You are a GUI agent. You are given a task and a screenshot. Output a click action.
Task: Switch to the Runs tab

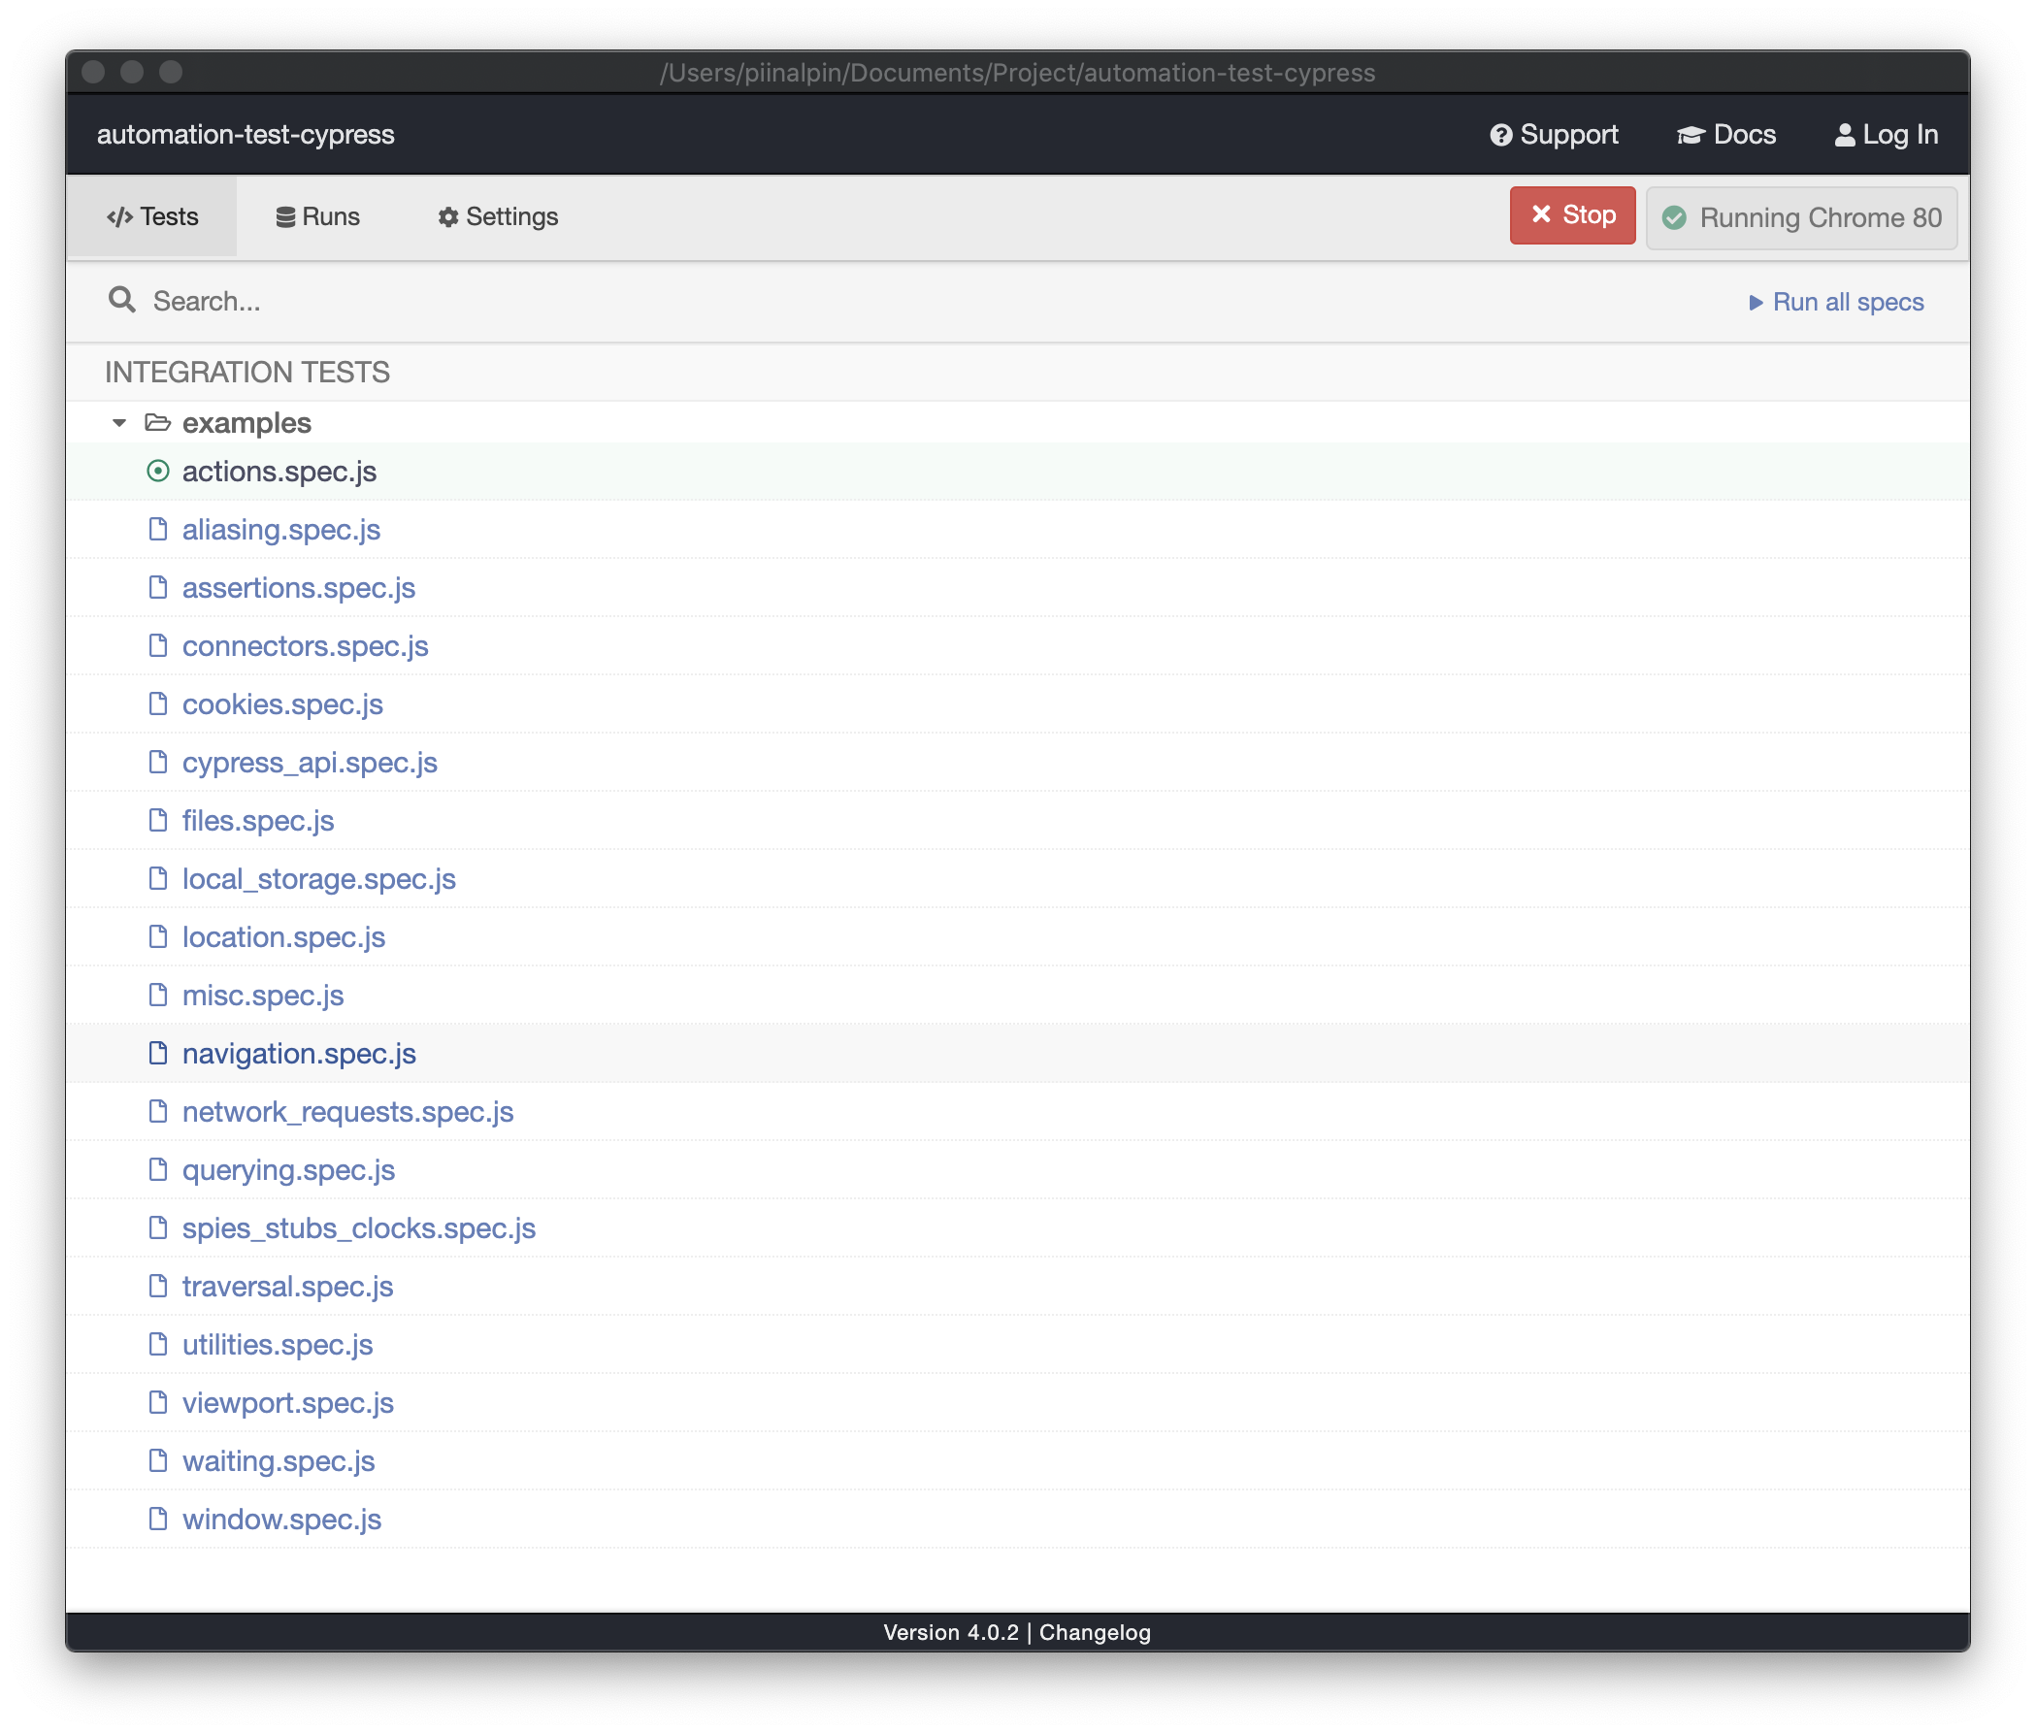(x=317, y=216)
